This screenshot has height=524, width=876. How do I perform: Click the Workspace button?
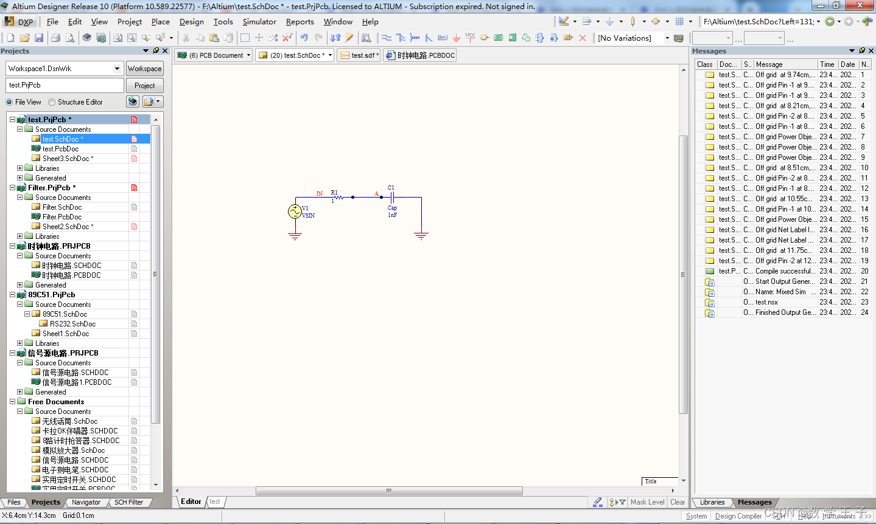[x=144, y=69]
